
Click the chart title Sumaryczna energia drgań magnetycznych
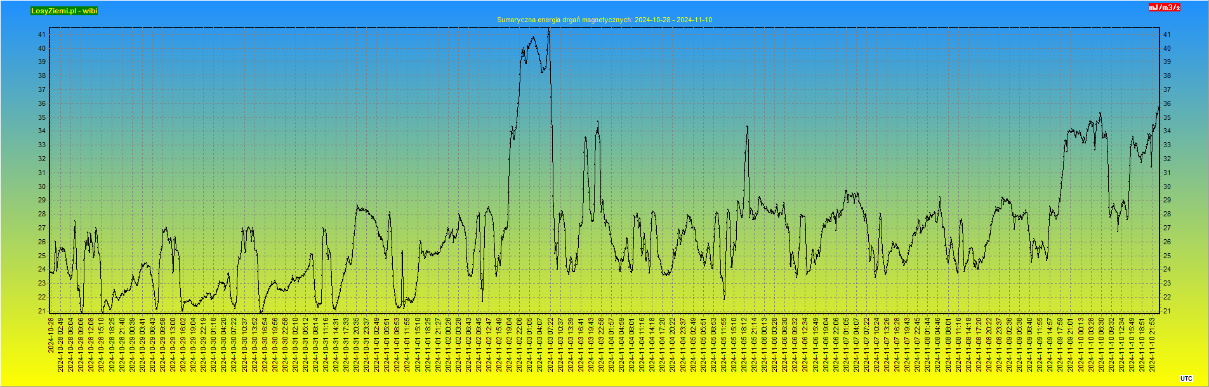(x=604, y=20)
